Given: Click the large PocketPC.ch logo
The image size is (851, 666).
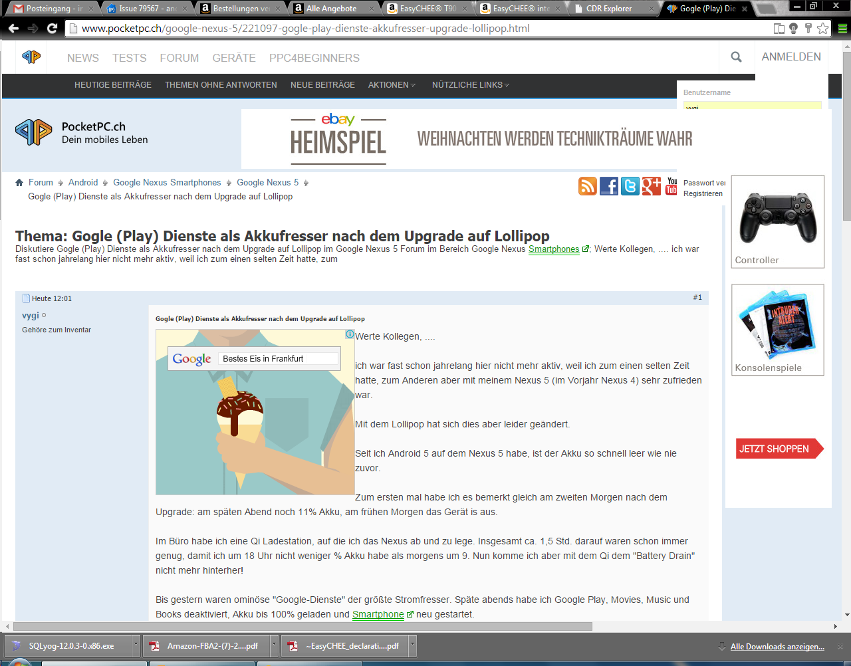Looking at the screenshot, I should [82, 132].
